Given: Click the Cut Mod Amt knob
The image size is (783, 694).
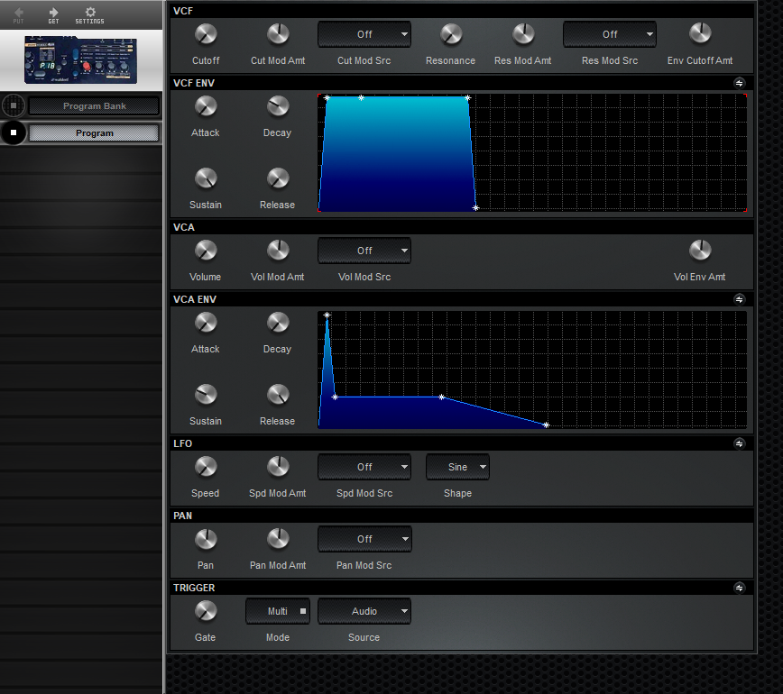Looking at the screenshot, I should pyautogui.click(x=278, y=34).
